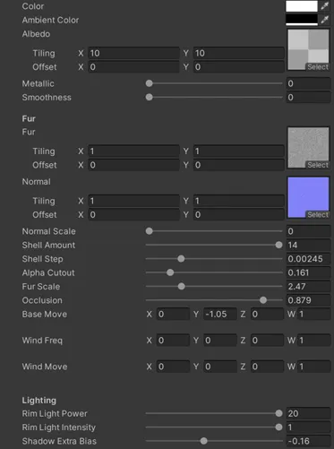334x449 pixels.
Task: Click the eyedropper icon beside Ambient Color
Action: tap(324, 20)
